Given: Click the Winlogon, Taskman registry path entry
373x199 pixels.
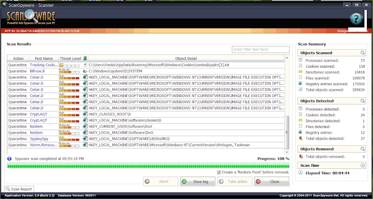Looking at the screenshot, I should 169,145.
